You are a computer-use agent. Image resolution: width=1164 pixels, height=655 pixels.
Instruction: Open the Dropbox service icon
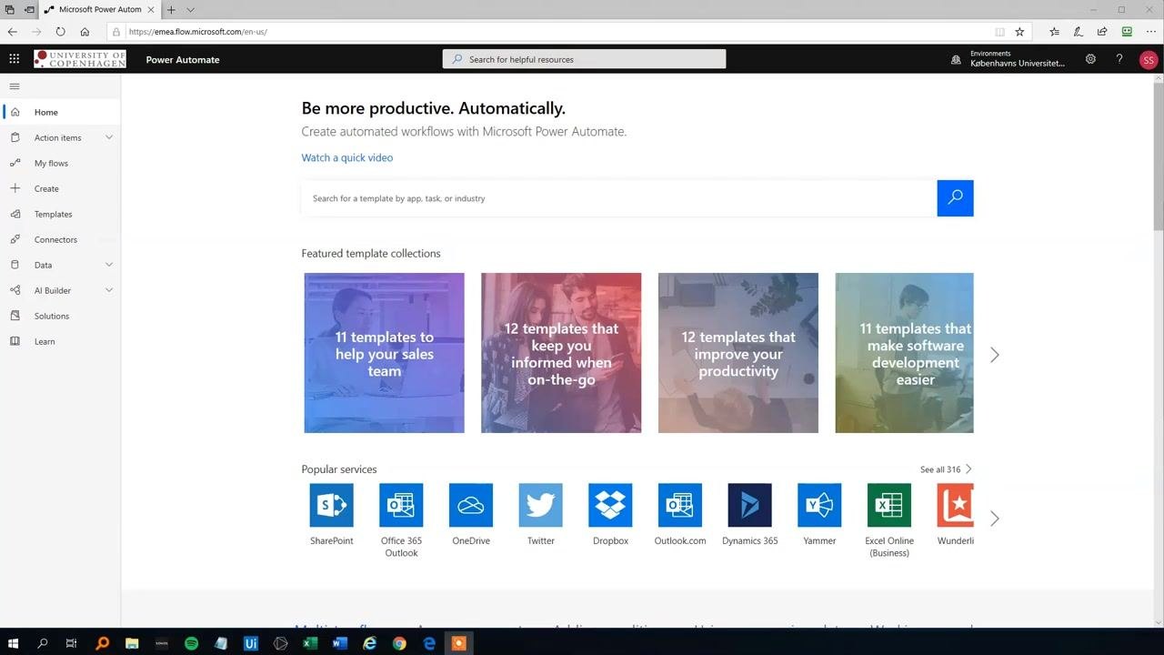(x=610, y=505)
